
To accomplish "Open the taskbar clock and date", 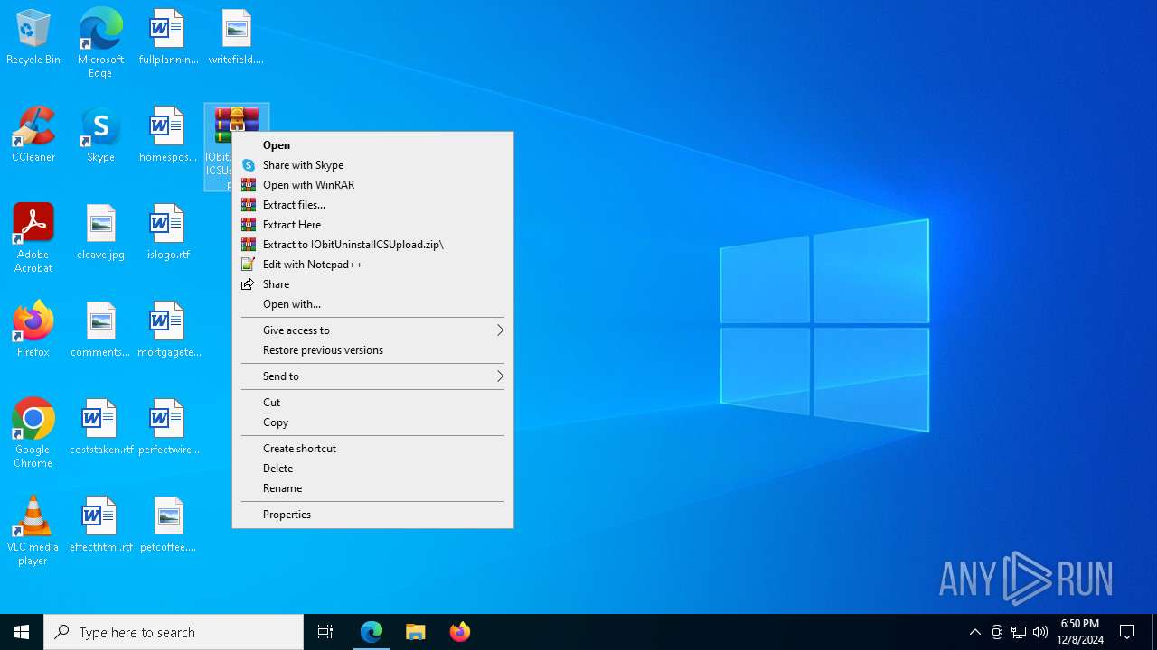I will pos(1080,632).
